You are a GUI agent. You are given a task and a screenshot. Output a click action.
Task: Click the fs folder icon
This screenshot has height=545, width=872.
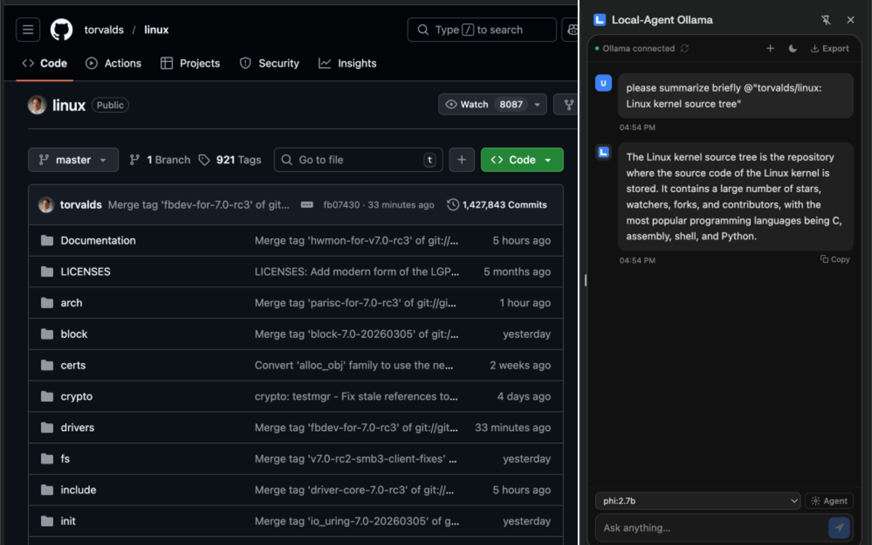pyautogui.click(x=47, y=459)
